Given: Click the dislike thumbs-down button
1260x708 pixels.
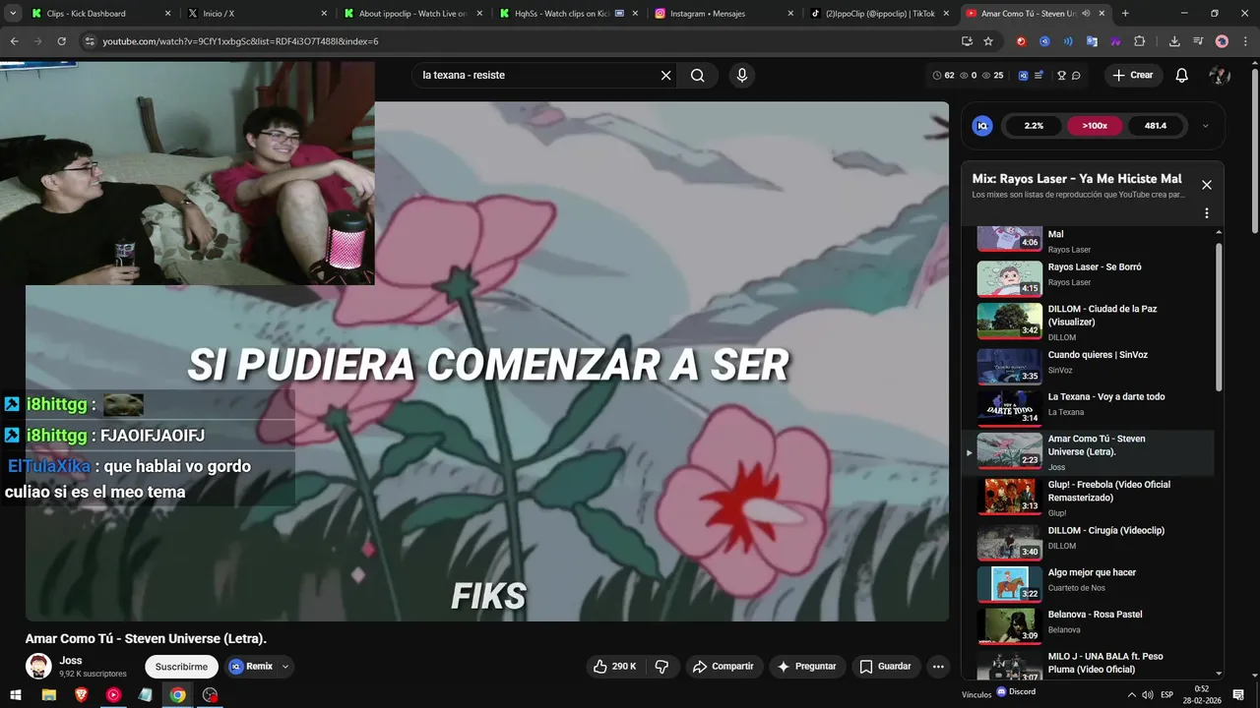Looking at the screenshot, I should click(661, 667).
